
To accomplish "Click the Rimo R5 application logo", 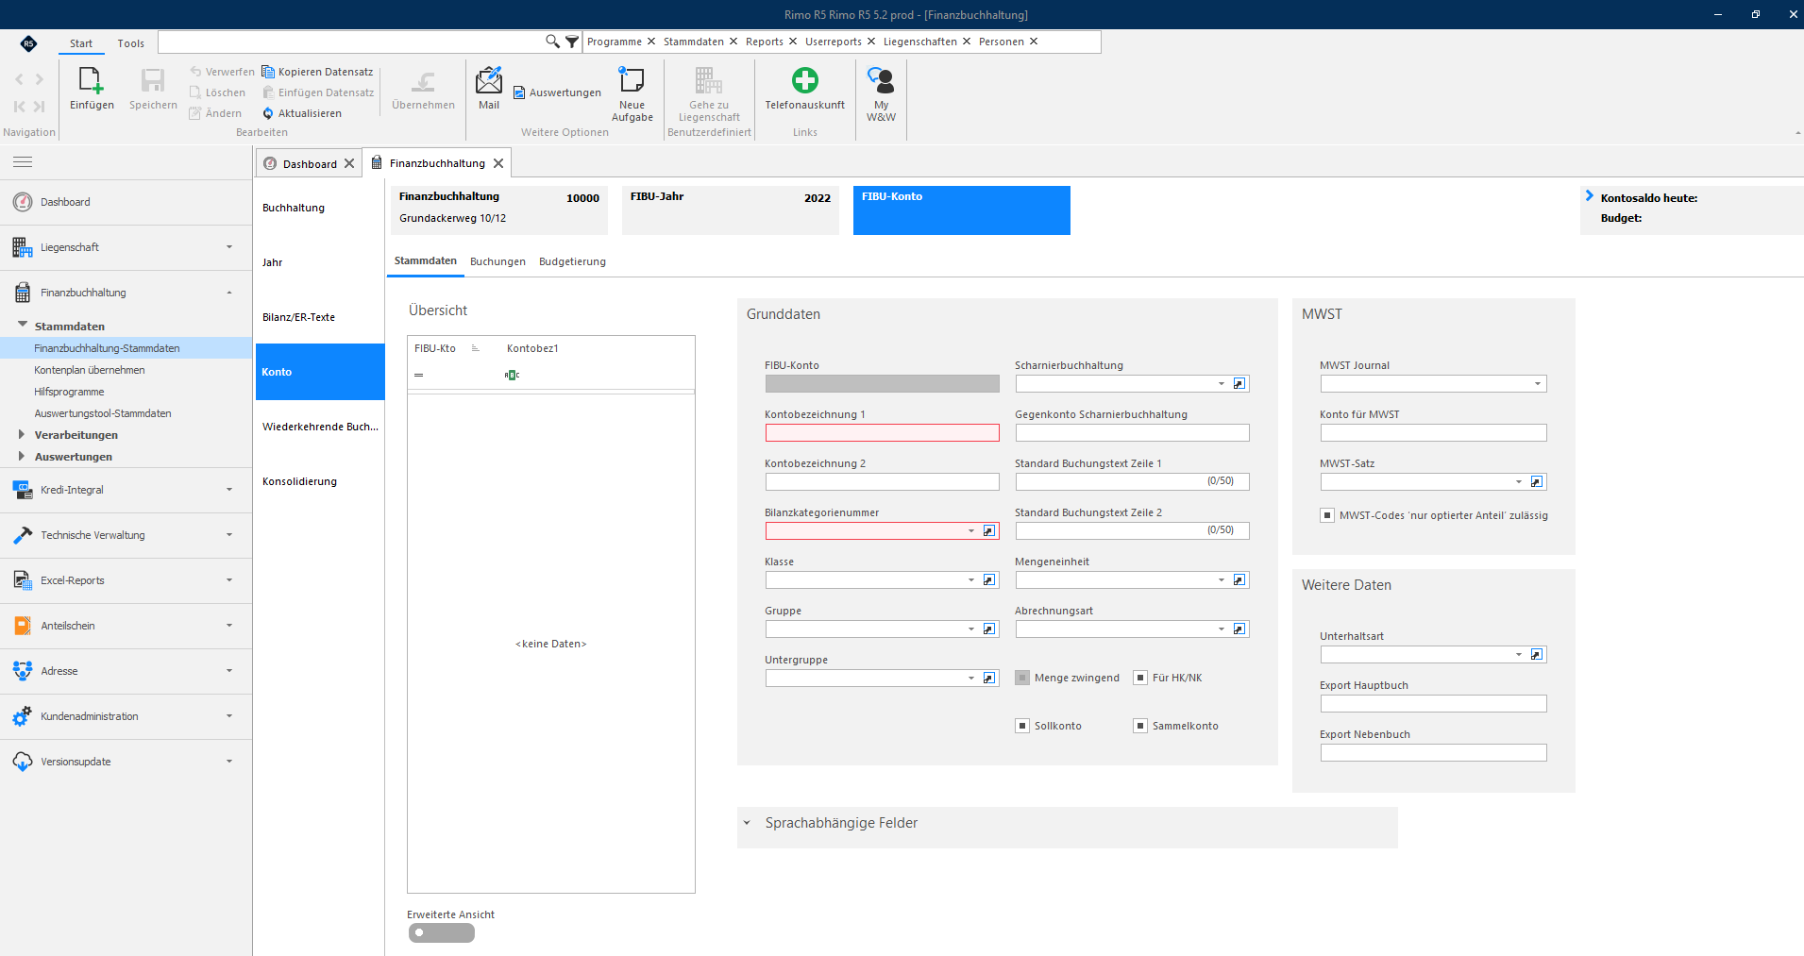I will pyautogui.click(x=28, y=43).
